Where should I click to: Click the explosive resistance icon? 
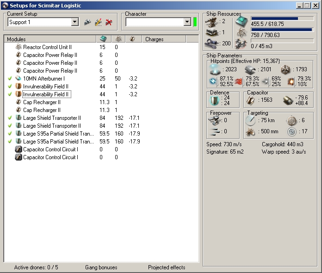(291, 81)
